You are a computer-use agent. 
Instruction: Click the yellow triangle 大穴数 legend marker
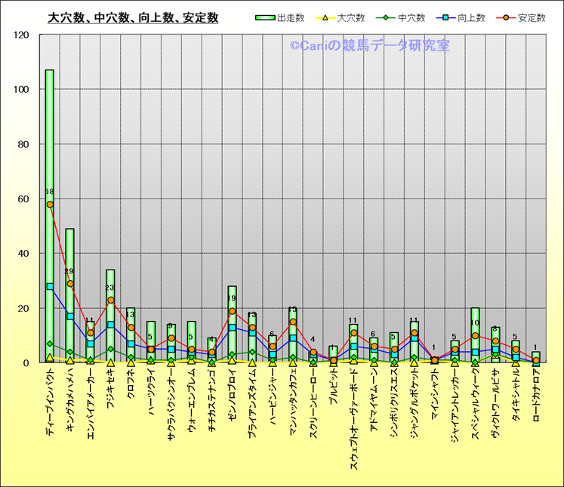pyautogui.click(x=325, y=17)
